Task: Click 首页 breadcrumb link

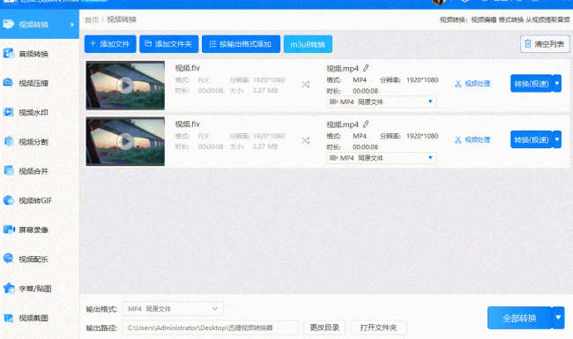Action: [92, 19]
